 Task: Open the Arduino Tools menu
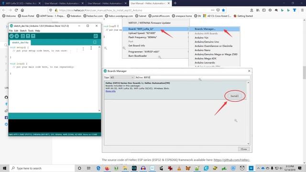[x=31, y=31]
